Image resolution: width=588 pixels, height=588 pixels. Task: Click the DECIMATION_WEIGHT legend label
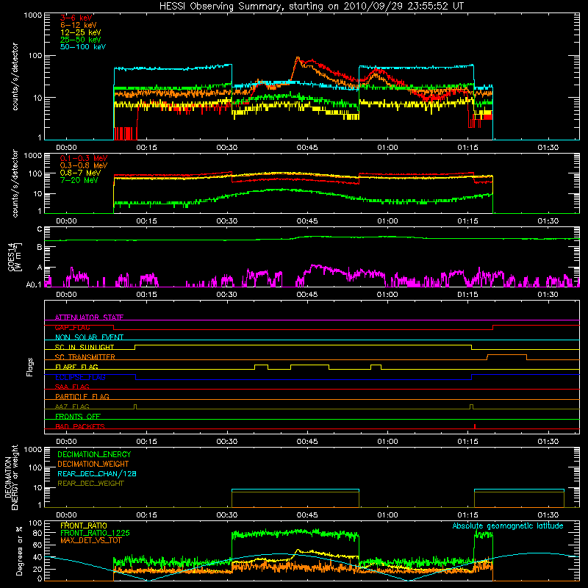click(x=93, y=464)
